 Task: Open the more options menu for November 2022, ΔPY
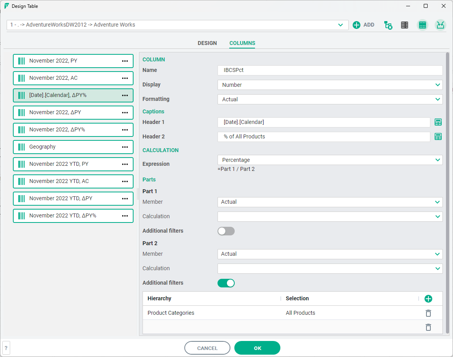(x=125, y=113)
